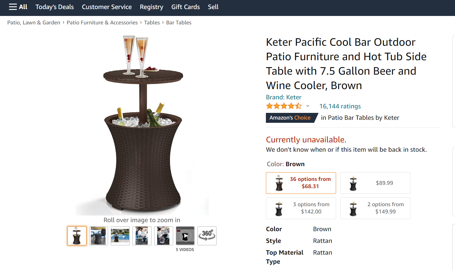Viewport: 455px width, 270px height.
Task: Open the Gift Cards page
Action: click(185, 7)
